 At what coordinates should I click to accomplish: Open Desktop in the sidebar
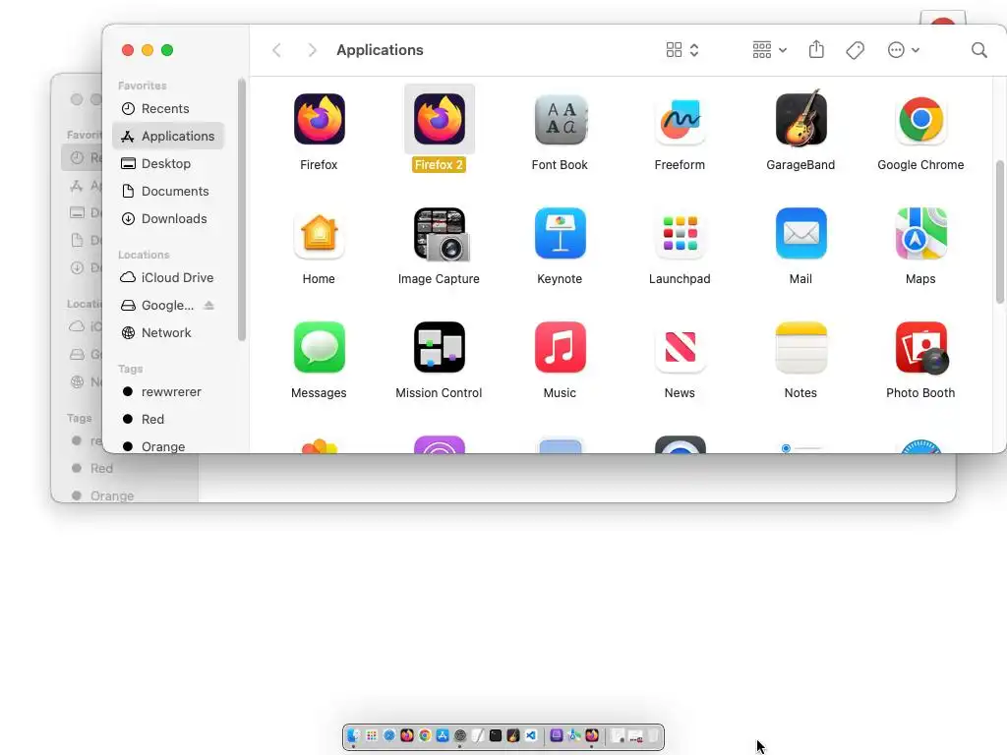coord(168,164)
